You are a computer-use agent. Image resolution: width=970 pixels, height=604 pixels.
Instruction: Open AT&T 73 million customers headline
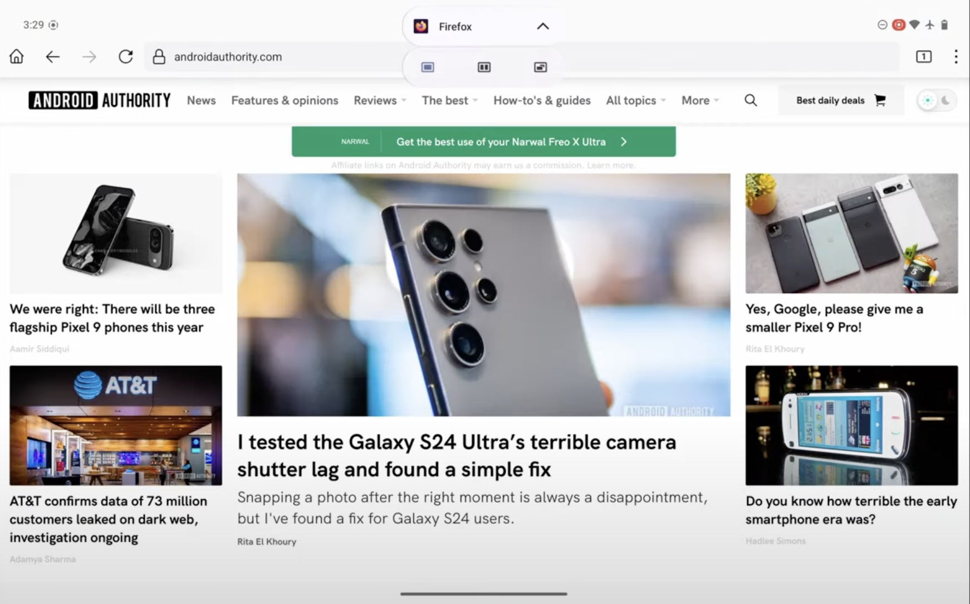pyautogui.click(x=108, y=519)
